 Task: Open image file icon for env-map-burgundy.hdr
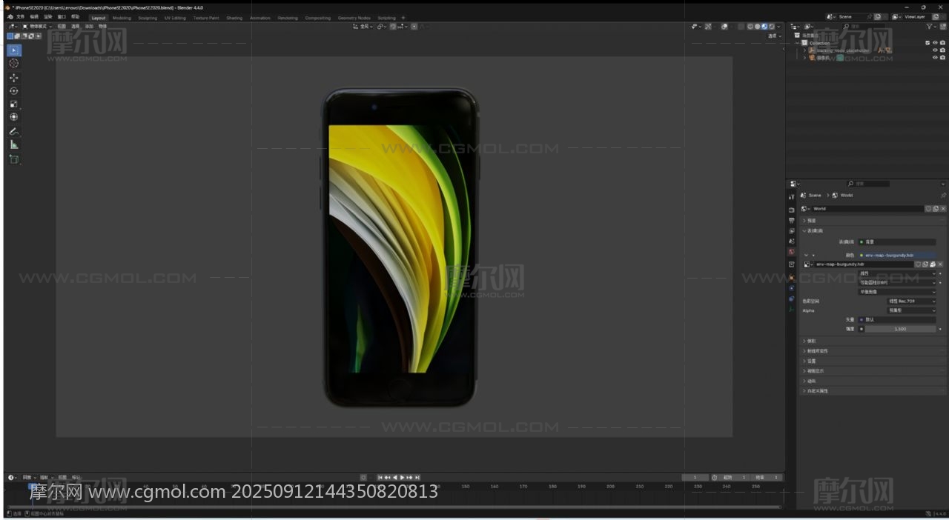(x=932, y=264)
